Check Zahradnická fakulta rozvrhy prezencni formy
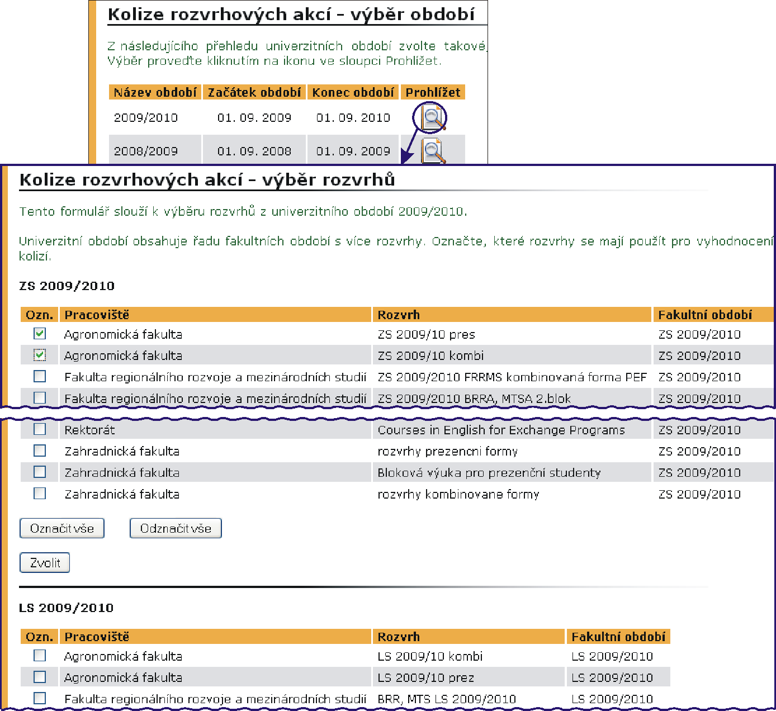776x711 pixels. point(40,451)
